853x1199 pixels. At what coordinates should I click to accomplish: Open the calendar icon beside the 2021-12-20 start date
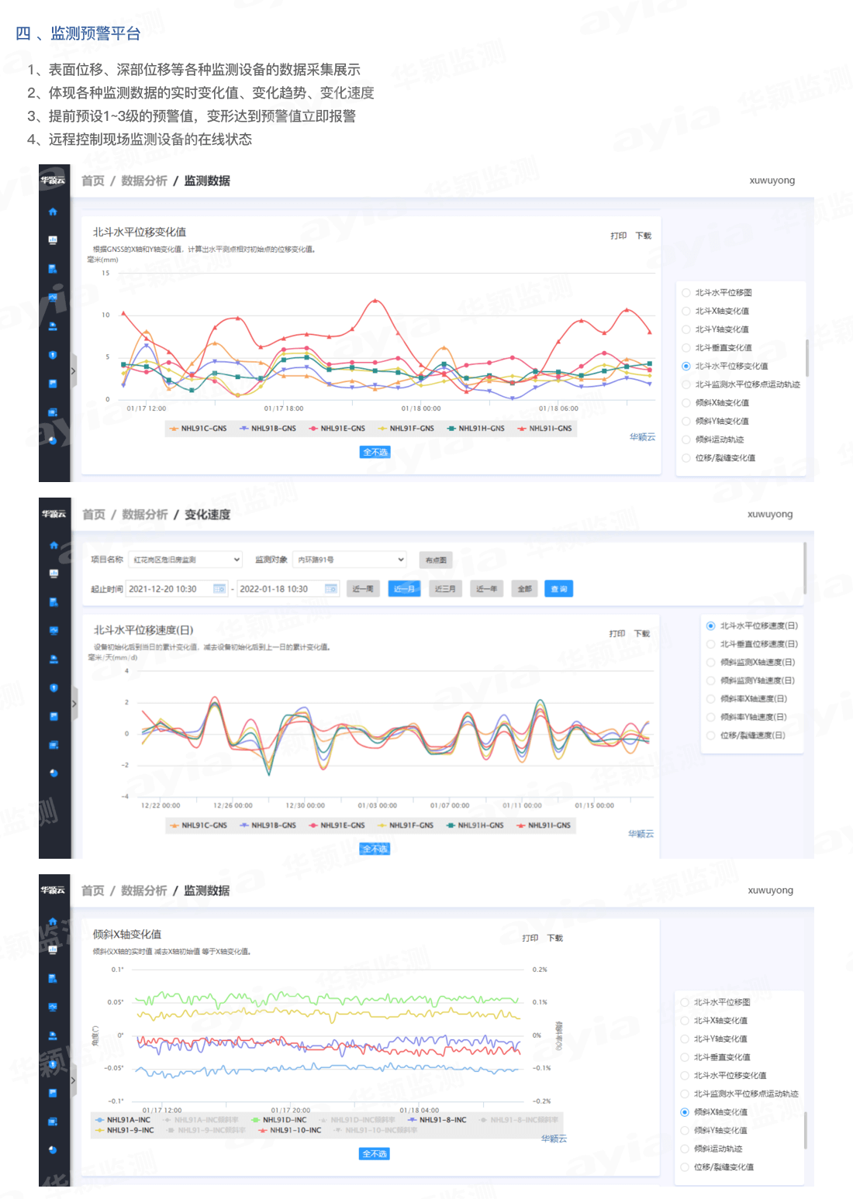(219, 589)
